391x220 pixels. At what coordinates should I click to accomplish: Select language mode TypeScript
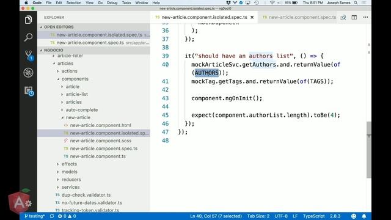pyautogui.click(x=313, y=216)
